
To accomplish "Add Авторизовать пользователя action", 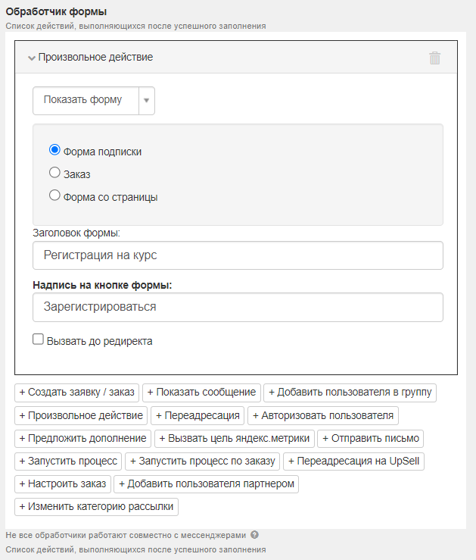I will (323, 416).
